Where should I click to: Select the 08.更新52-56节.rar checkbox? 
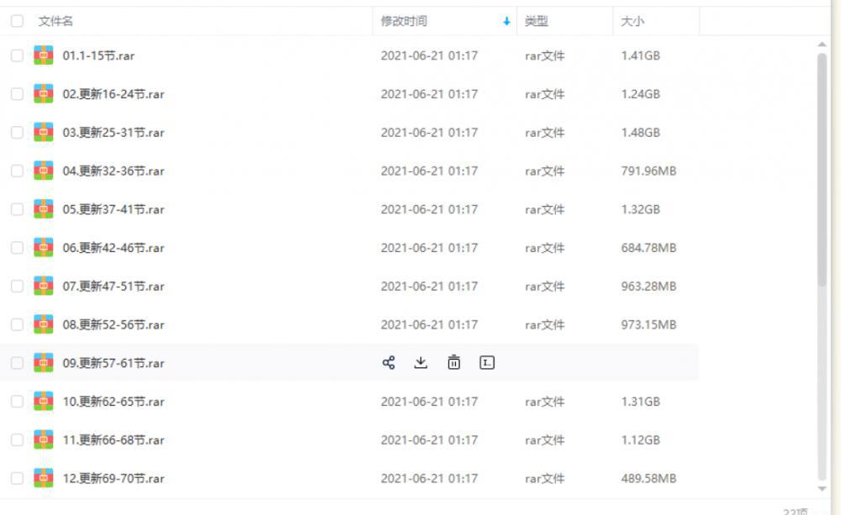17,324
